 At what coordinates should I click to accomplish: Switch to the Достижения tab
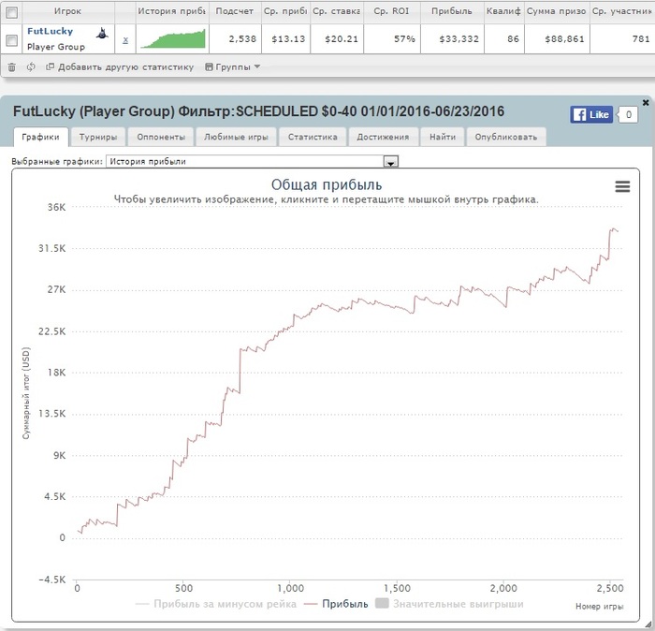click(x=383, y=137)
